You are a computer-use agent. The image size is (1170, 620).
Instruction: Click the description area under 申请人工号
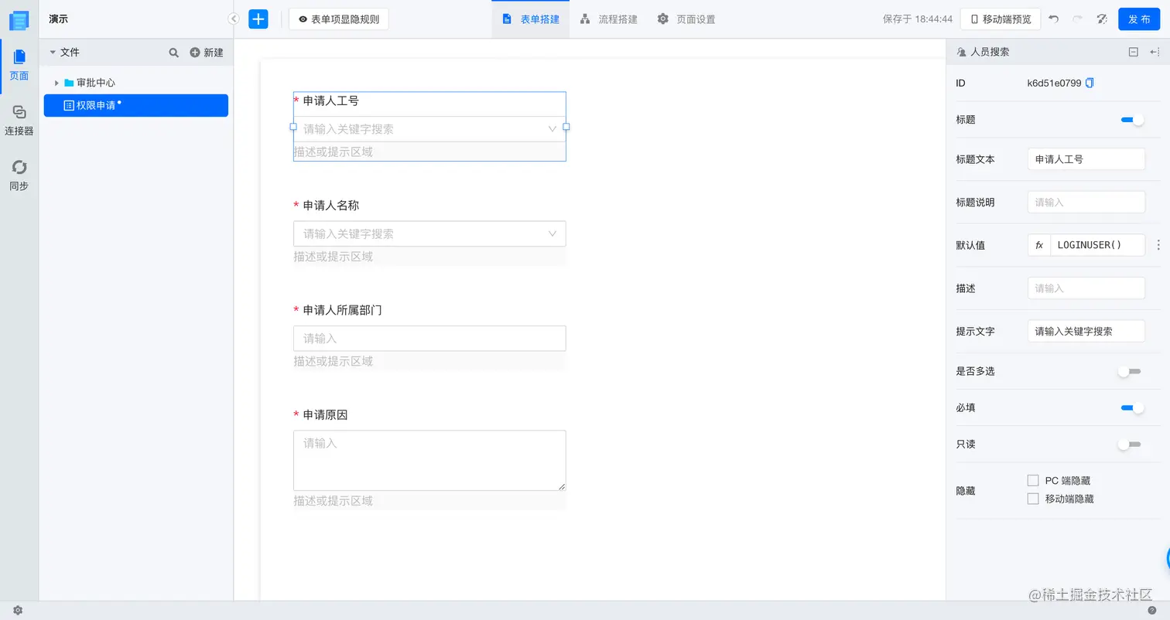(429, 152)
